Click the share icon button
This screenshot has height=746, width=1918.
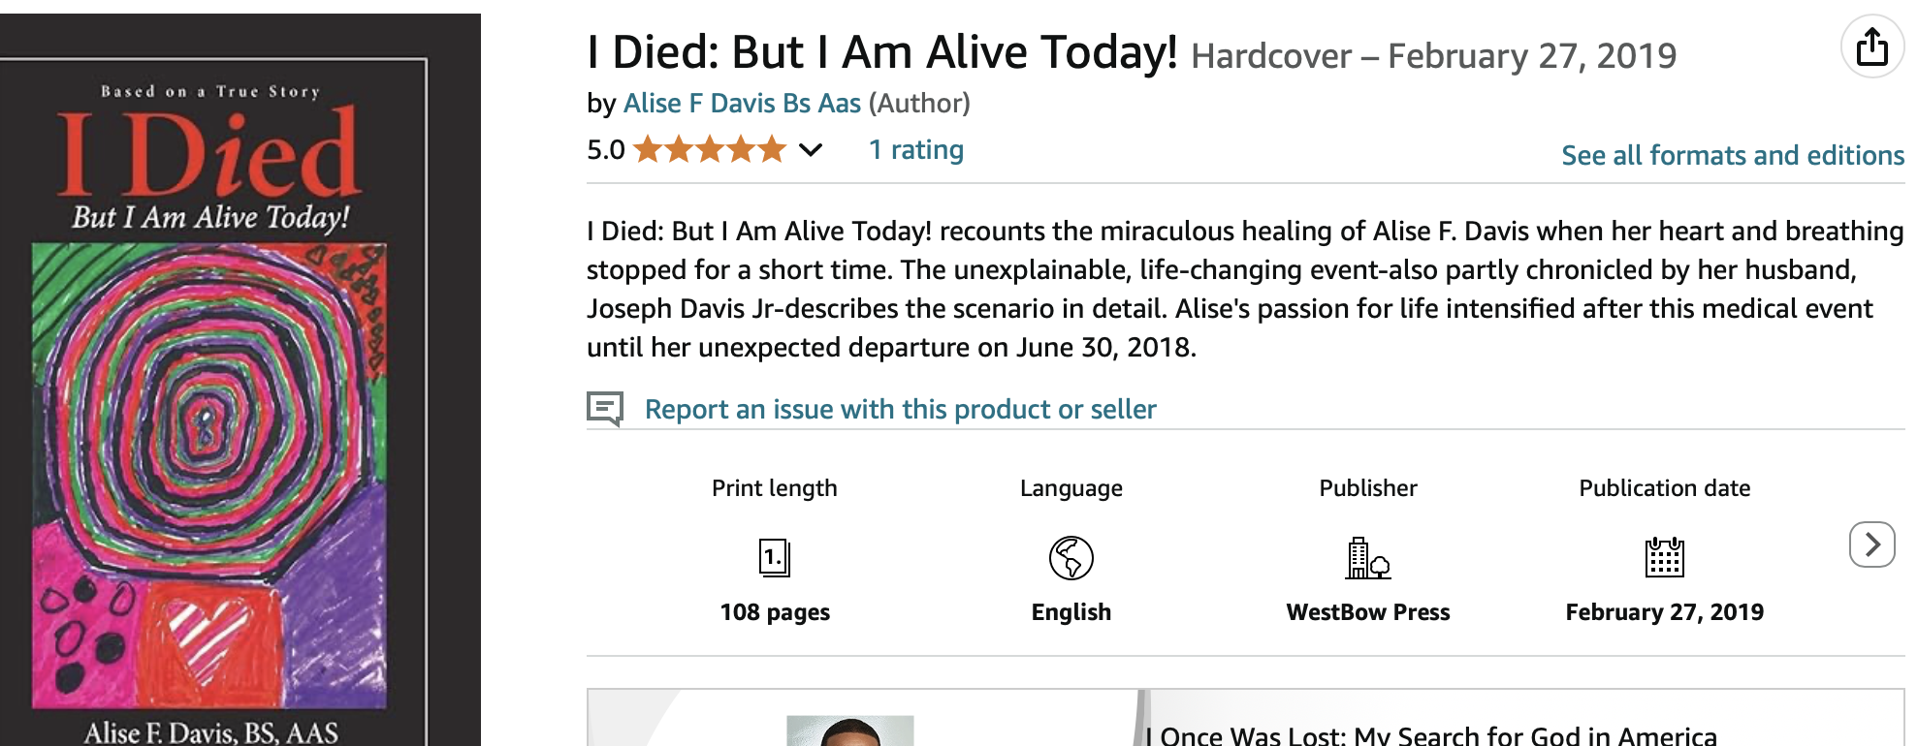click(1871, 47)
